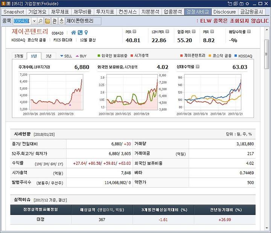Select the 3년 chart period
The height and width of the screenshot is (233, 271).
pos(49,56)
